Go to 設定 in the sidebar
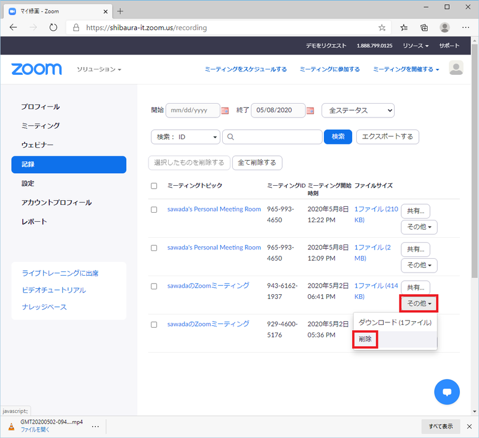The image size is (479, 438). [x=28, y=183]
